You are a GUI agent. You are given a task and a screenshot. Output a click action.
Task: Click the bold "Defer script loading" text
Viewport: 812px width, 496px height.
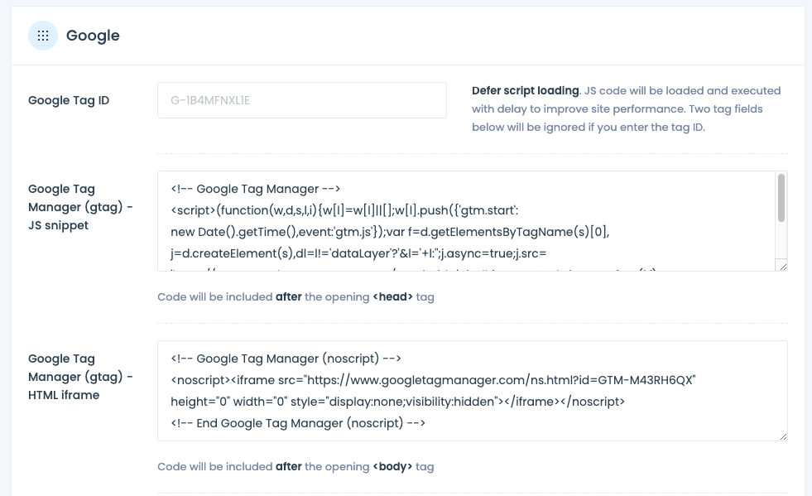point(525,91)
